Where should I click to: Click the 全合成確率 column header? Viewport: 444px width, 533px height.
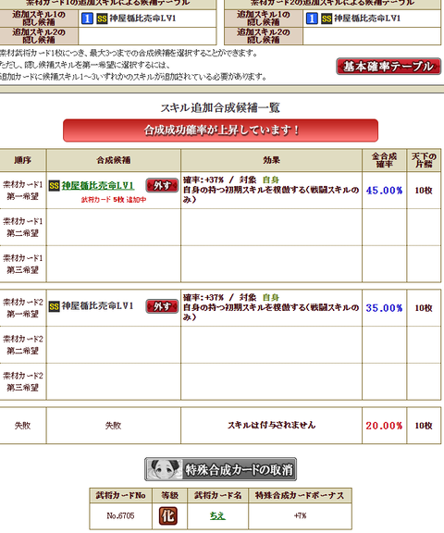coord(384,160)
